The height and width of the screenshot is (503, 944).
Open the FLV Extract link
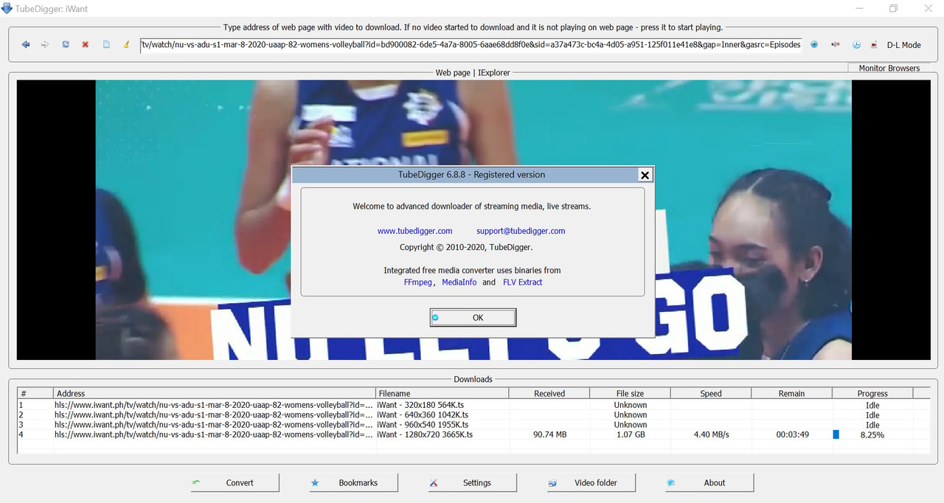[x=522, y=282]
